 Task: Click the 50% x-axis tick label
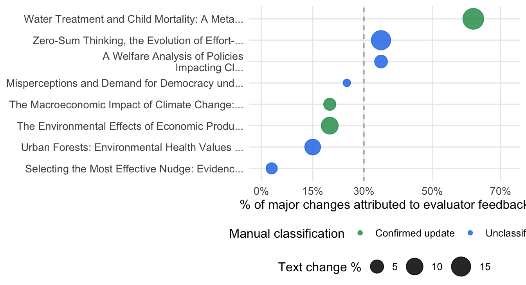[432, 192]
